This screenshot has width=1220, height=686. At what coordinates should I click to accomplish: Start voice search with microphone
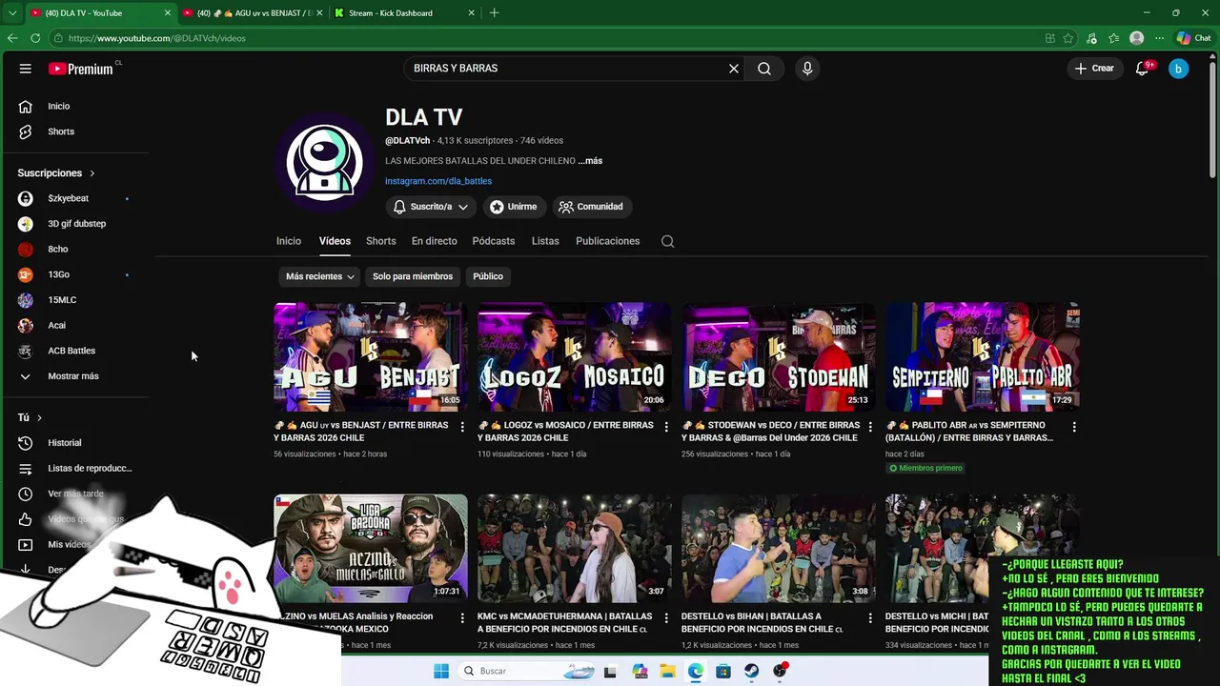[x=807, y=69]
